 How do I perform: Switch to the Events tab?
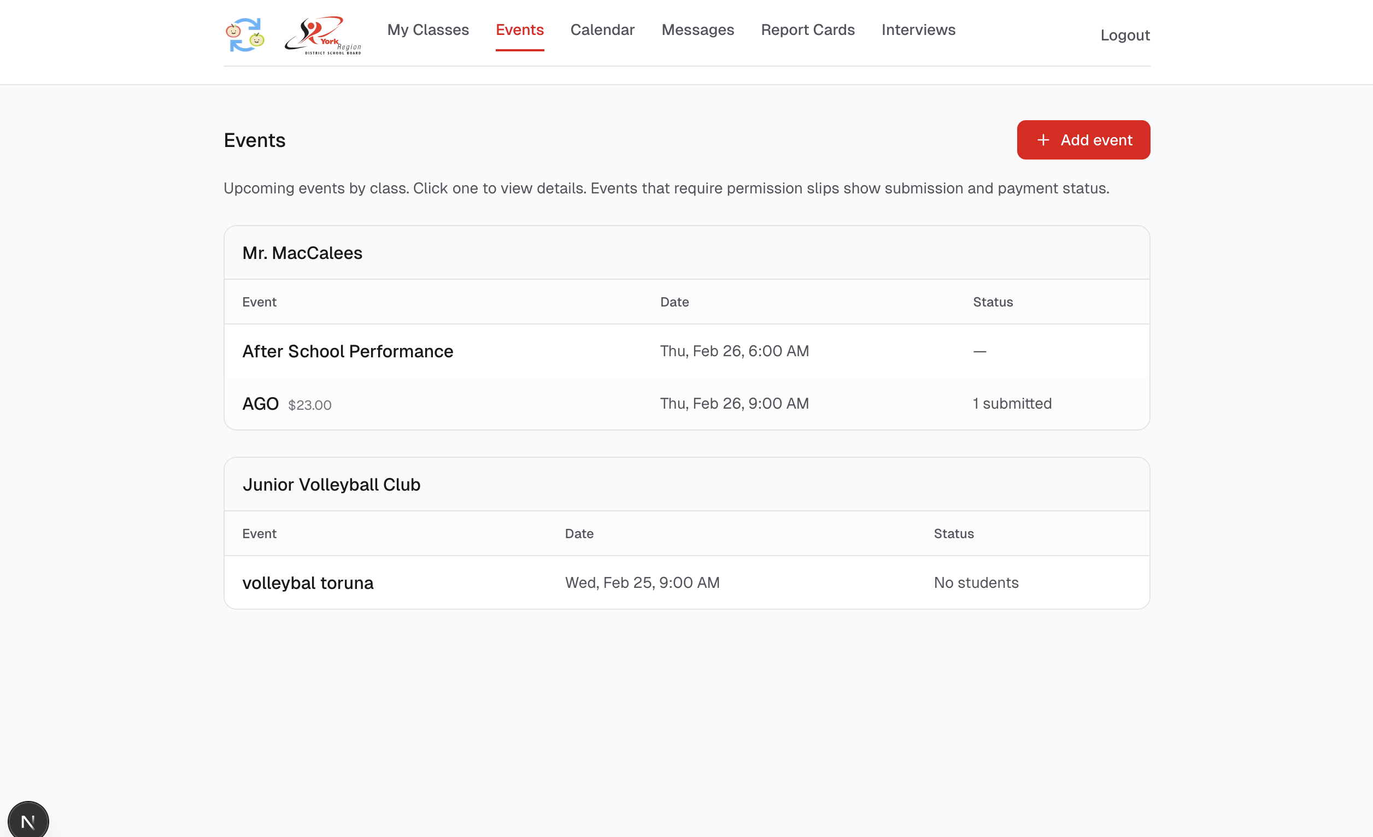(519, 30)
